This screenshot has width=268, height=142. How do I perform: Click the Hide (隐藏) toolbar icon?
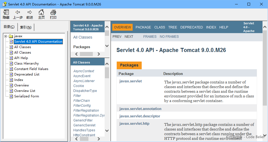[6, 12]
